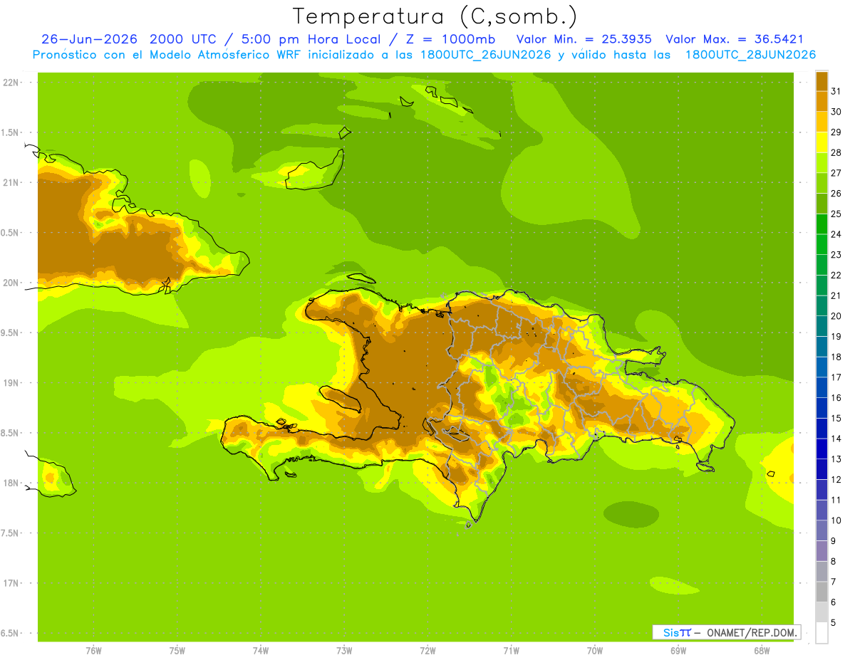Click the "11" color scale label

tap(836, 501)
